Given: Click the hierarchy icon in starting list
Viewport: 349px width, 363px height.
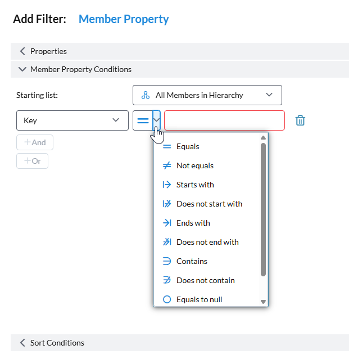Looking at the screenshot, I should [146, 95].
